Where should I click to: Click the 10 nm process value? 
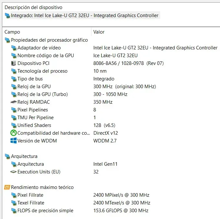[x=100, y=71]
